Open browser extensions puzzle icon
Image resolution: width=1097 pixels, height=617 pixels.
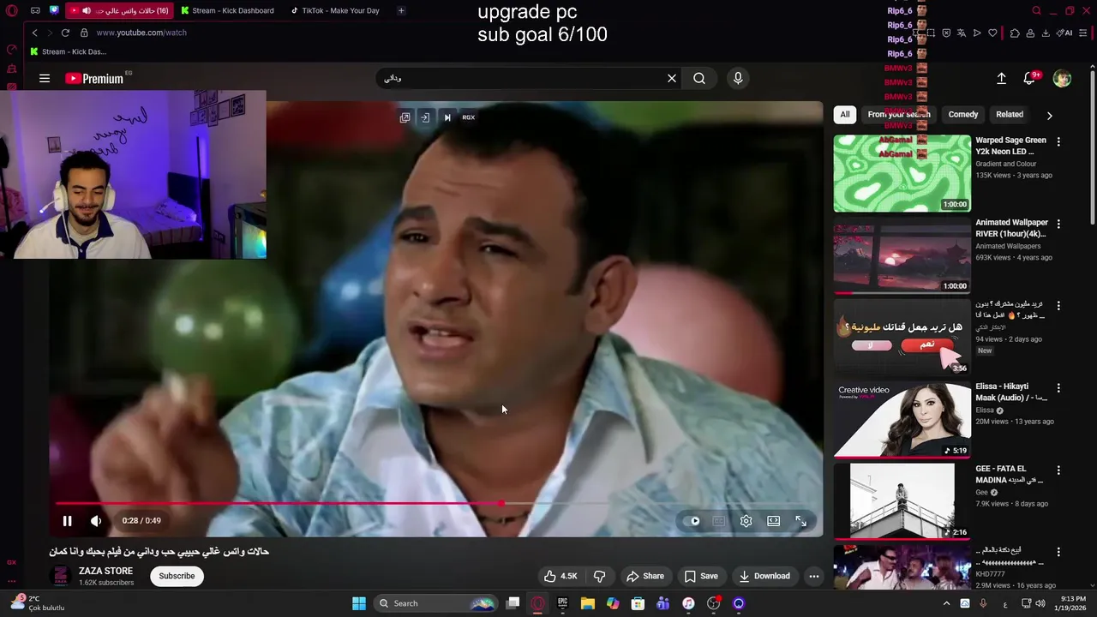pos(1015,33)
